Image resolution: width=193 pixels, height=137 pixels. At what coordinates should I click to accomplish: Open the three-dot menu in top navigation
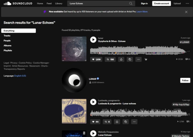click(187, 4)
